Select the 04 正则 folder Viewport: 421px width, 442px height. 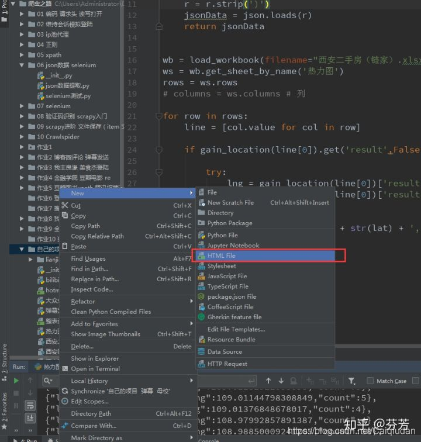point(43,44)
